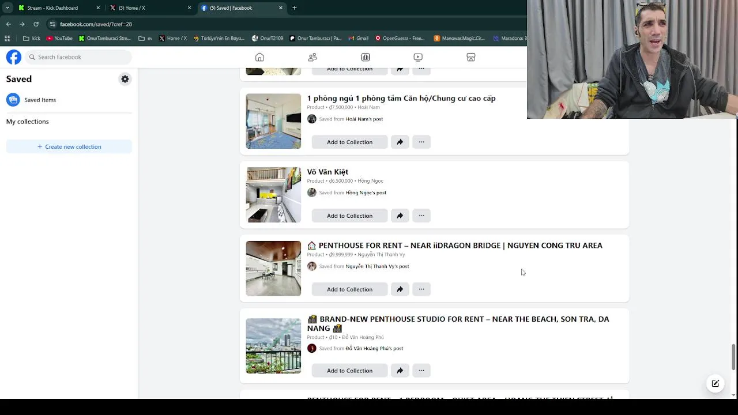Open more options for Dragon Bridge penthouse
This screenshot has height=415, width=738.
click(421, 289)
